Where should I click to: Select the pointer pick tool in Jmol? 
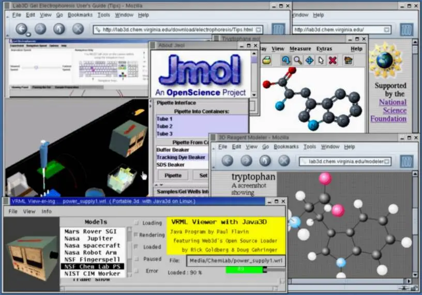pyautogui.click(x=321, y=60)
